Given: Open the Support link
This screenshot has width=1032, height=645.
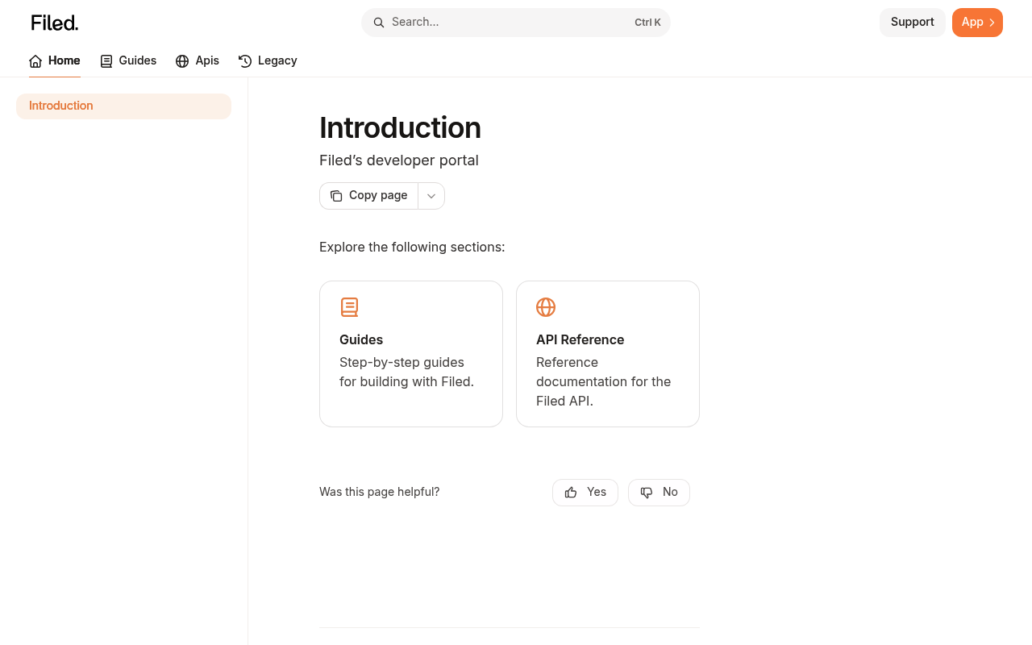Looking at the screenshot, I should (913, 23).
